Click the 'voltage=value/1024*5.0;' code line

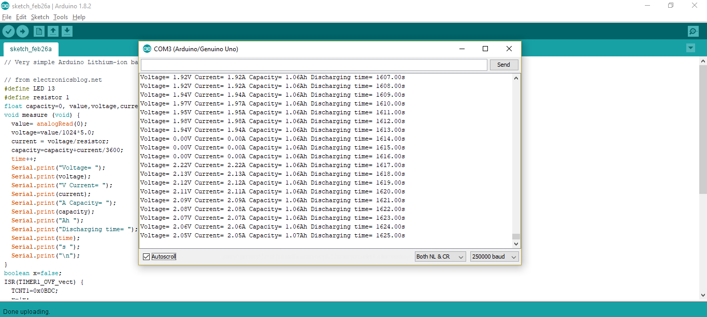click(53, 132)
